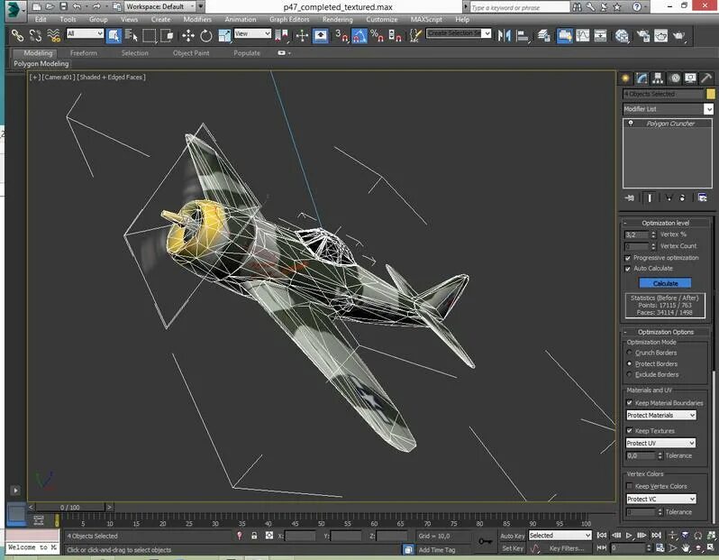Open the Material Editor
This screenshot has width=719, height=560.
622,36
